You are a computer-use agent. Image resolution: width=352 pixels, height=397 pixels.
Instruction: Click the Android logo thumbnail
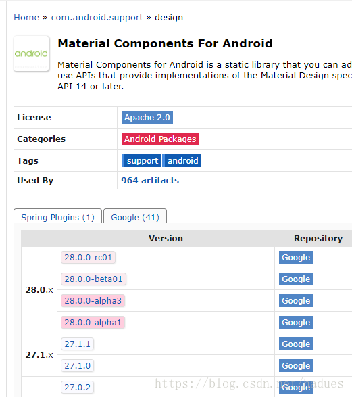pyautogui.click(x=31, y=53)
